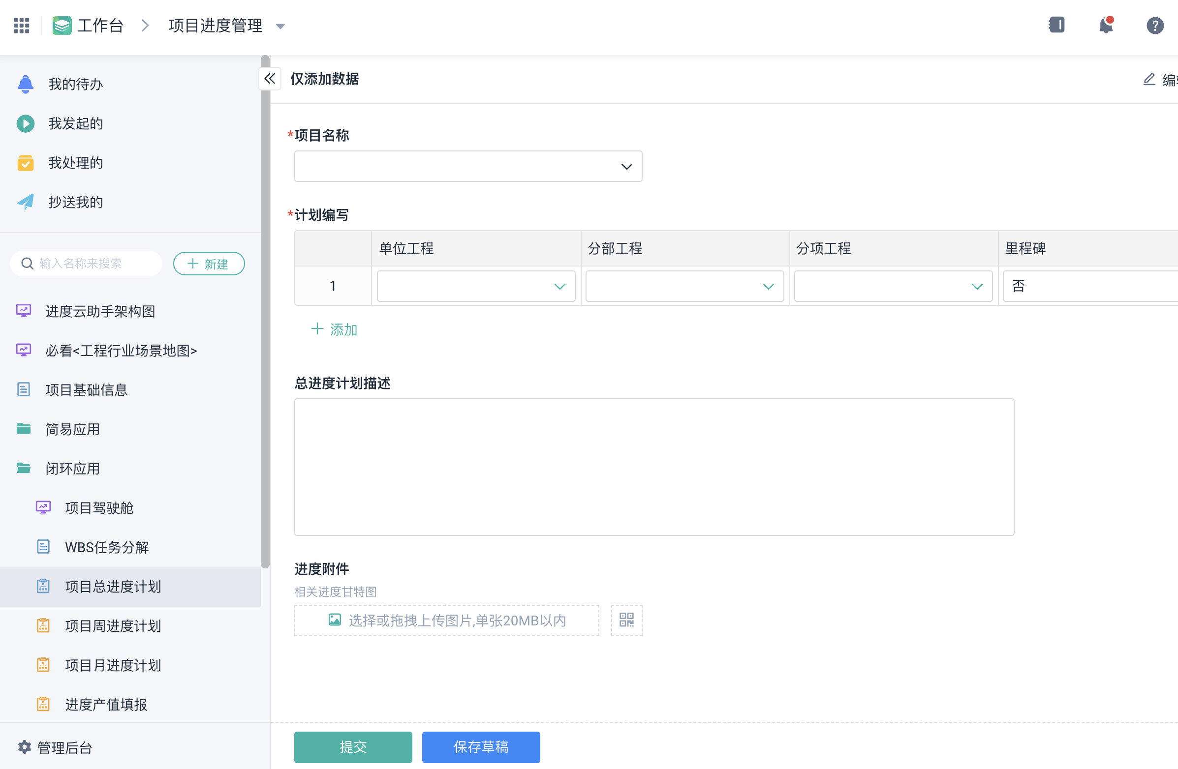Open the help question mark icon
The height and width of the screenshot is (769, 1178).
[1155, 25]
